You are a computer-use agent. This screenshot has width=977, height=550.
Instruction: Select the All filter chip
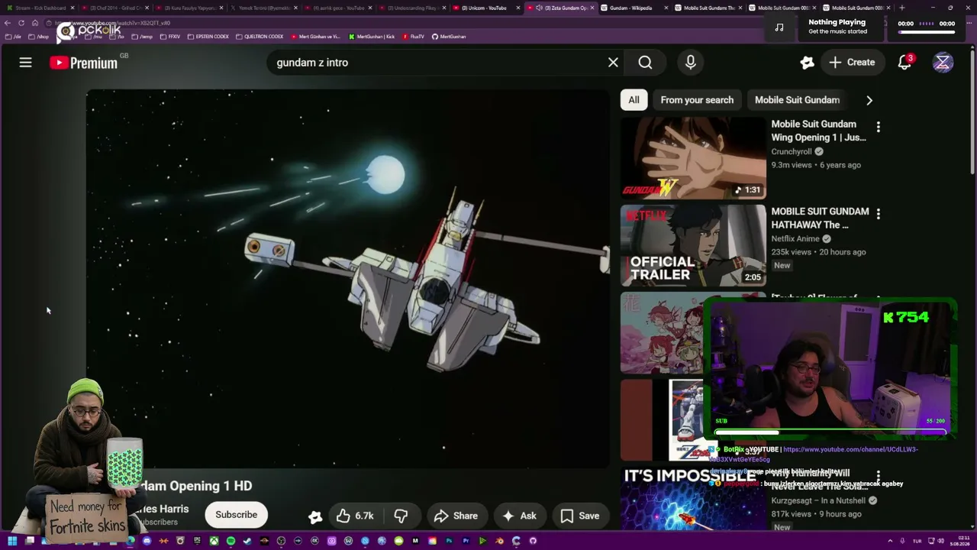[634, 100]
